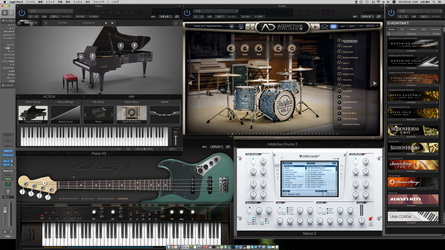The width and height of the screenshot is (445, 250).
Task: Open the editor view dropdown in Drums window
Action: click(x=367, y=17)
